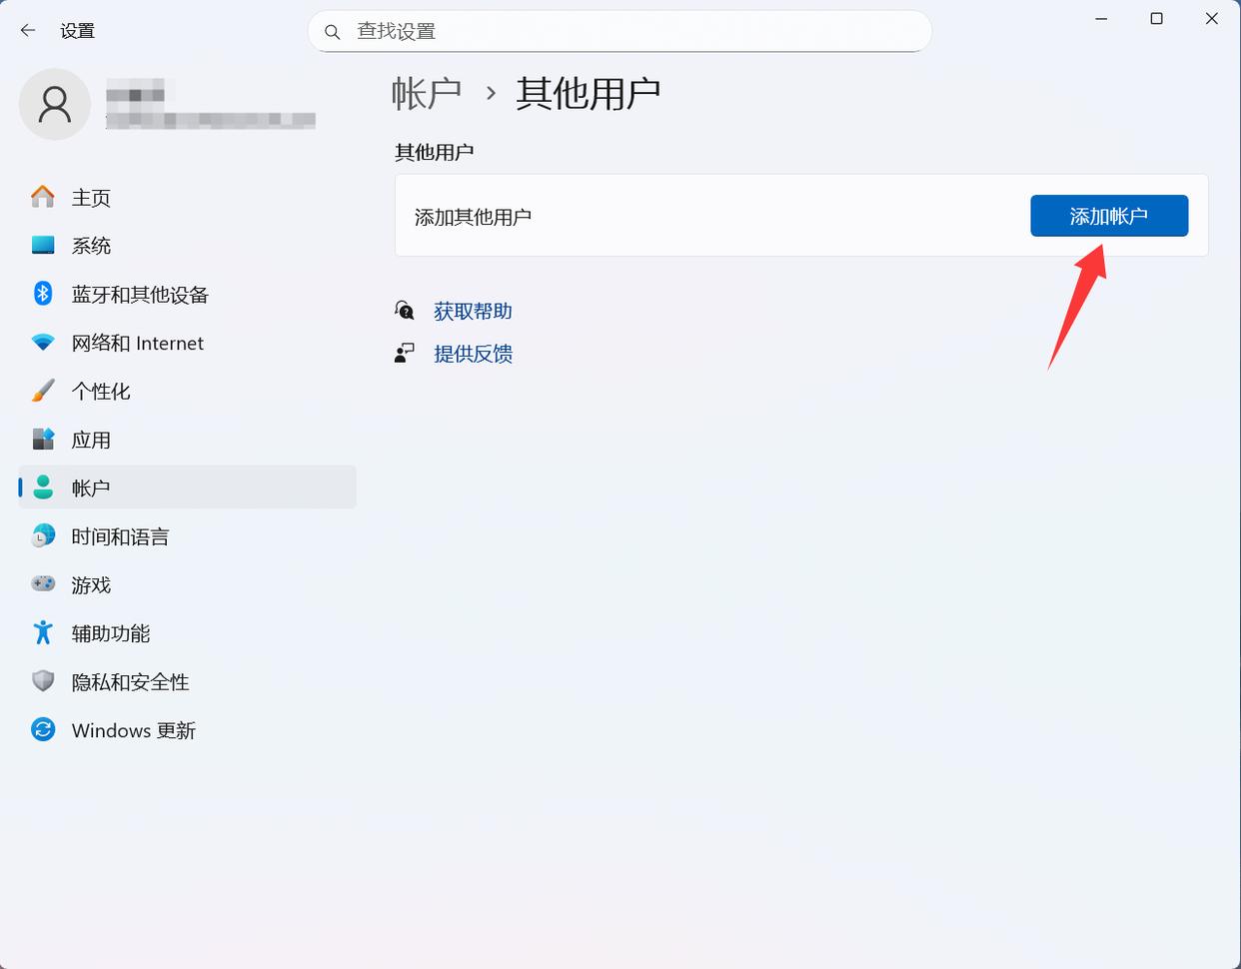Click the magnifier icon in the search box
This screenshot has height=969, width=1241.
333,32
